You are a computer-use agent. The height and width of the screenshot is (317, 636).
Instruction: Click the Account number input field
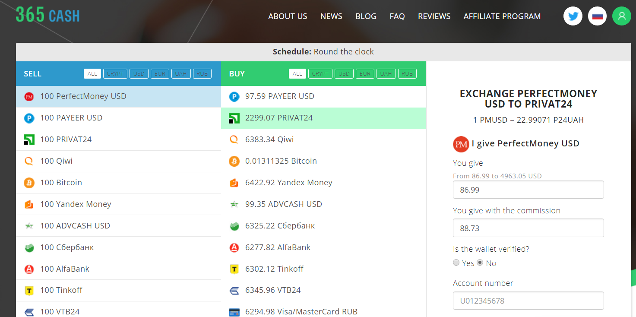click(528, 301)
